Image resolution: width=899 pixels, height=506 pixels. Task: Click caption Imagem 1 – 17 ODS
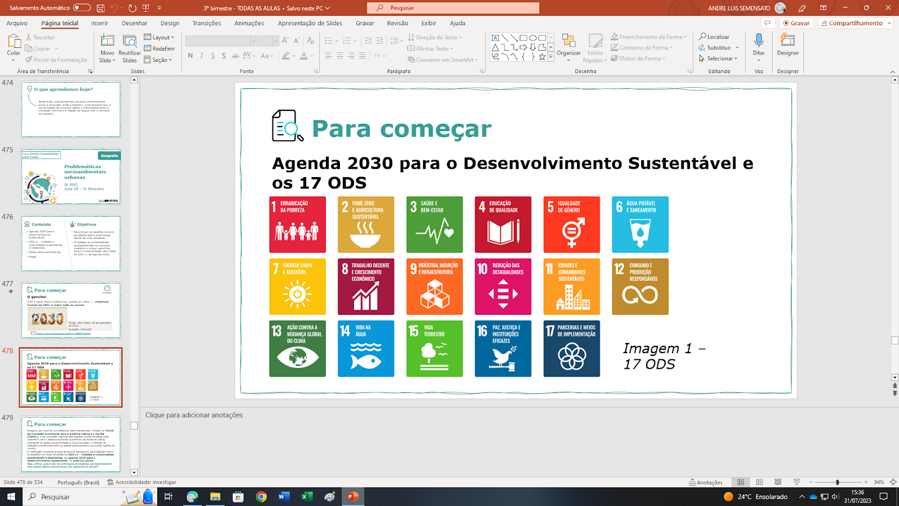tap(664, 356)
